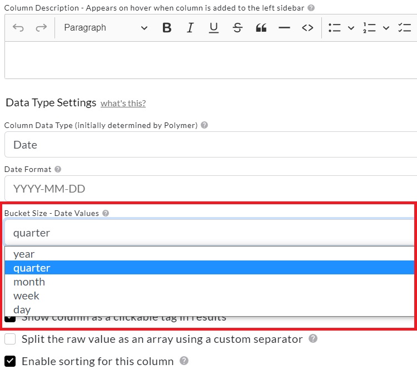This screenshot has width=417, height=374.
Task: Choose week as bucket size
Action: 210,296
